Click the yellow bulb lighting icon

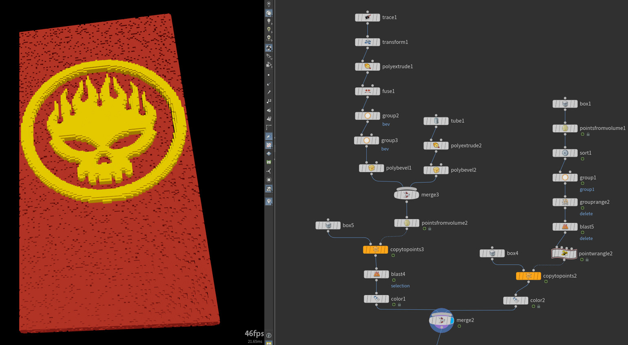pos(269,30)
